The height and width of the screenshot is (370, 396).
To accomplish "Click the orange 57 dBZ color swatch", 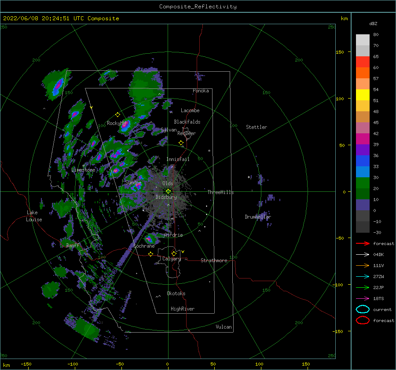I will tap(363, 73).
